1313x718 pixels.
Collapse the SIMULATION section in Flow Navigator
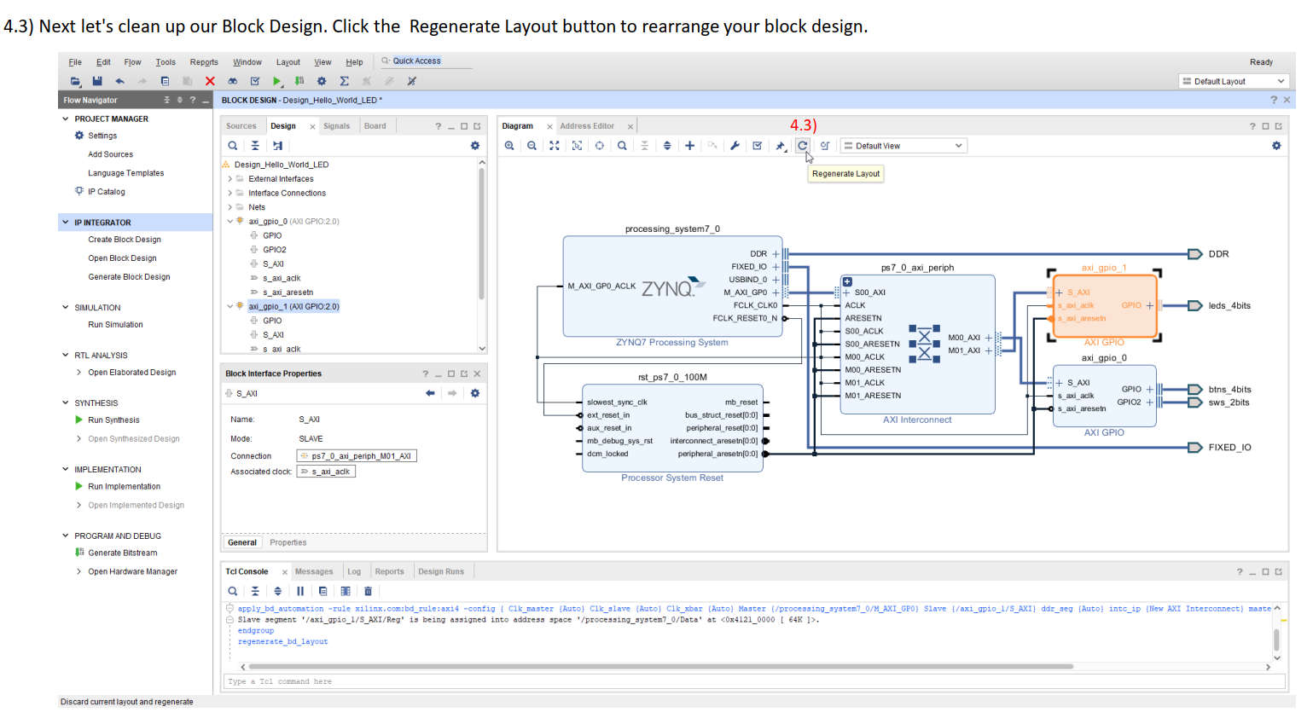pos(66,307)
